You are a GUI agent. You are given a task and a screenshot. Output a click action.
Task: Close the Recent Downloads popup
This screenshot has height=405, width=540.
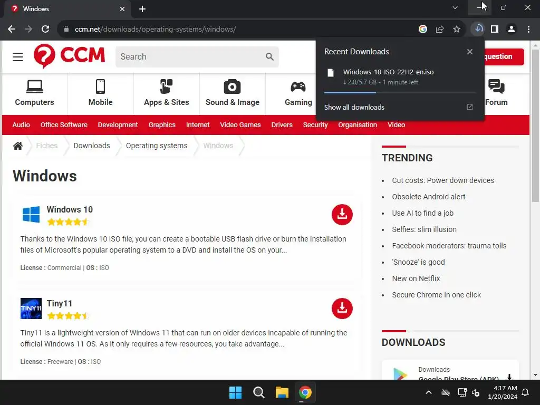click(470, 52)
